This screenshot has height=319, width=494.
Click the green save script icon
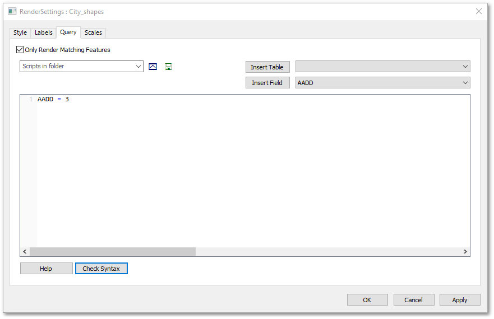[x=168, y=67]
